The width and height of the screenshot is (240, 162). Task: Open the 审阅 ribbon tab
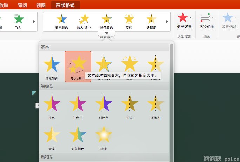click(x=22, y=5)
